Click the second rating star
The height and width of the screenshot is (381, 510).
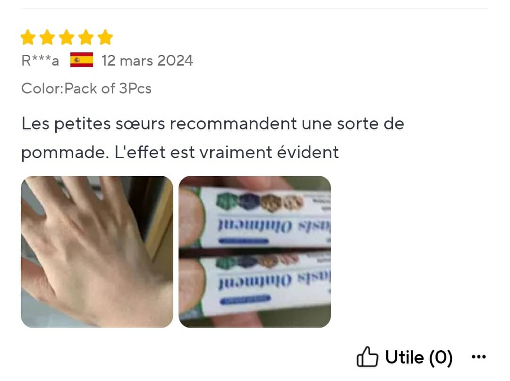pyautogui.click(x=48, y=37)
